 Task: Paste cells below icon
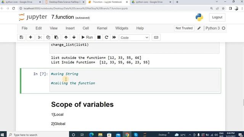click(x=56, y=37)
